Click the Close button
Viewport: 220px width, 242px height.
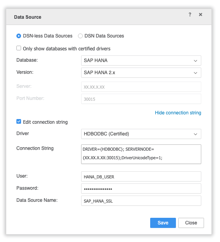(191, 223)
